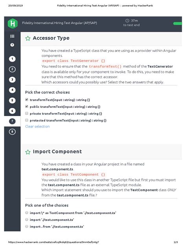Viewport: 186px width, 248px height.
Task: Uncheck the public transformText checkbox
Action: 27,106
